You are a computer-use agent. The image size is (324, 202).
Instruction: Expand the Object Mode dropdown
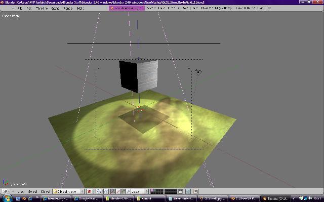[69, 191]
